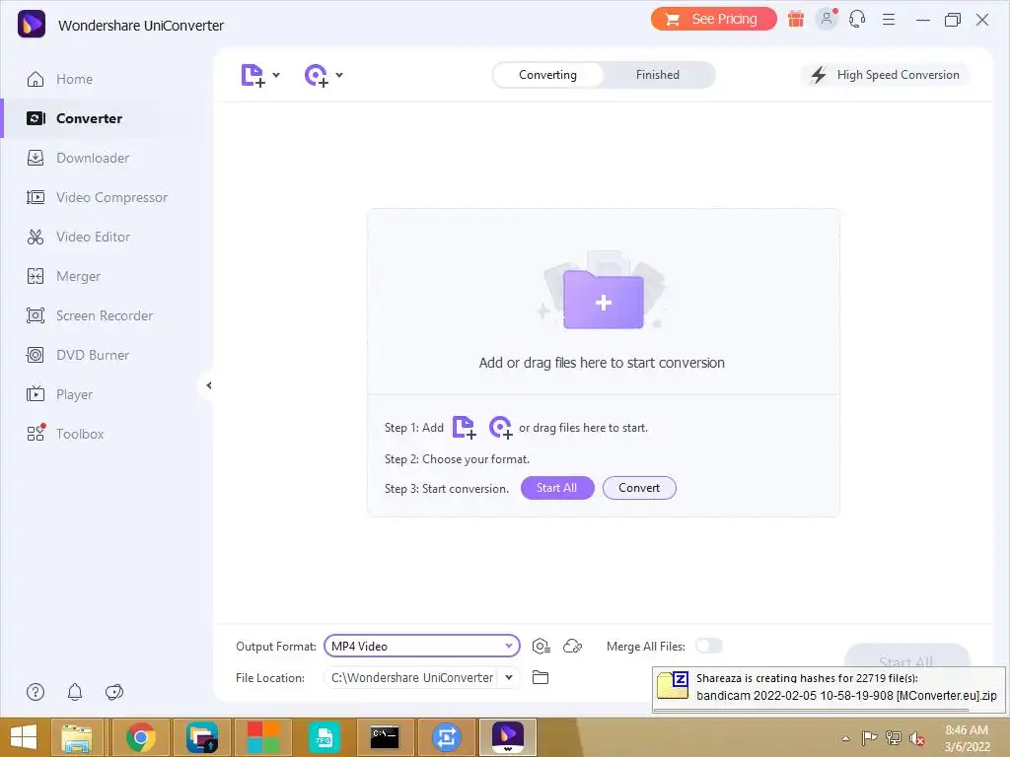Open the notifications bell icon
This screenshot has width=1010, height=757.
tap(75, 692)
